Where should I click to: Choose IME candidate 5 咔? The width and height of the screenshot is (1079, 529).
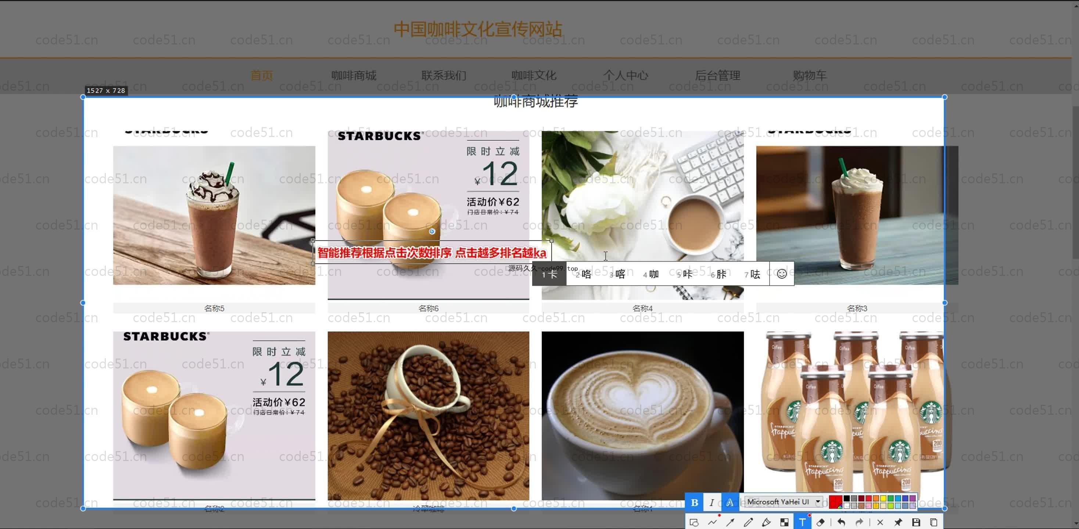point(684,274)
